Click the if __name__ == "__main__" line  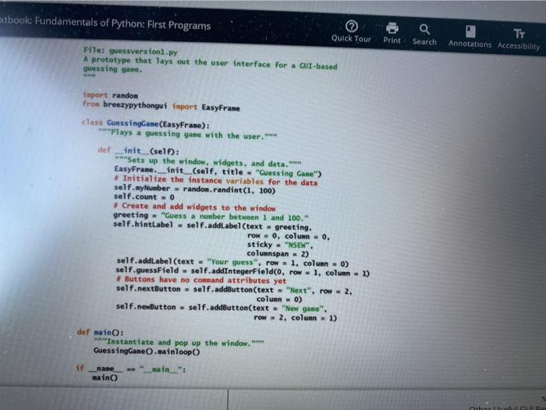[x=130, y=369]
